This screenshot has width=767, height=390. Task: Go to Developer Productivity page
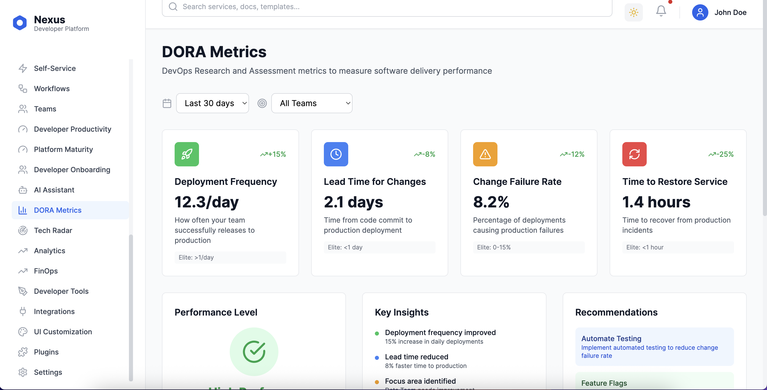point(72,129)
